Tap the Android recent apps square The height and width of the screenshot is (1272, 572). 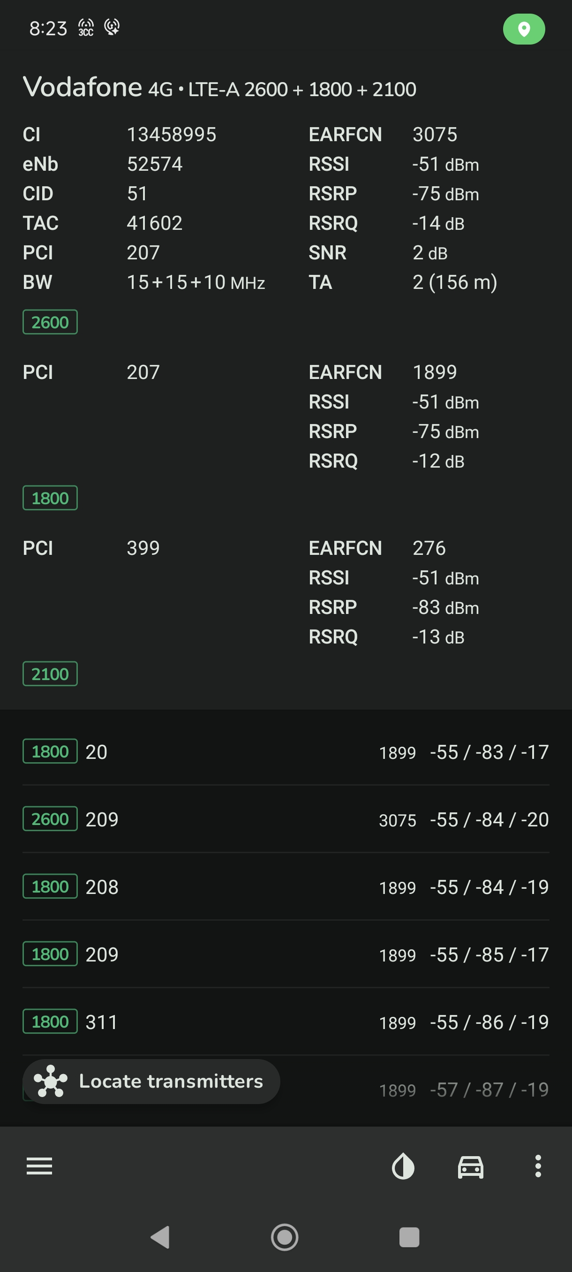409,1237
